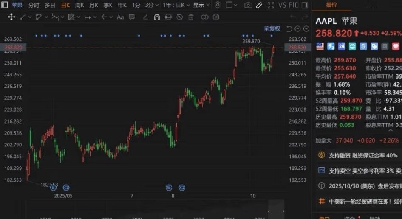Switch to 周K weekly chart
Screen dimensions: 402x219
(x=79, y=5)
